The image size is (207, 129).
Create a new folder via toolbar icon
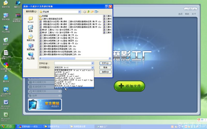(x=92, y=12)
